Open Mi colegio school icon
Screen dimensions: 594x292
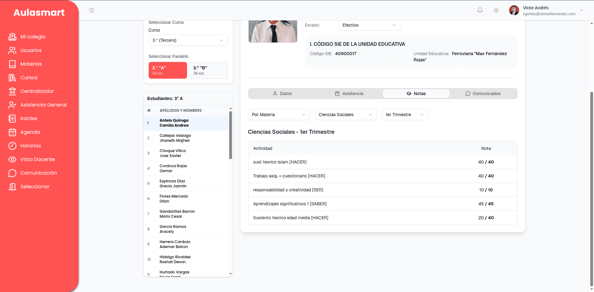click(12, 37)
